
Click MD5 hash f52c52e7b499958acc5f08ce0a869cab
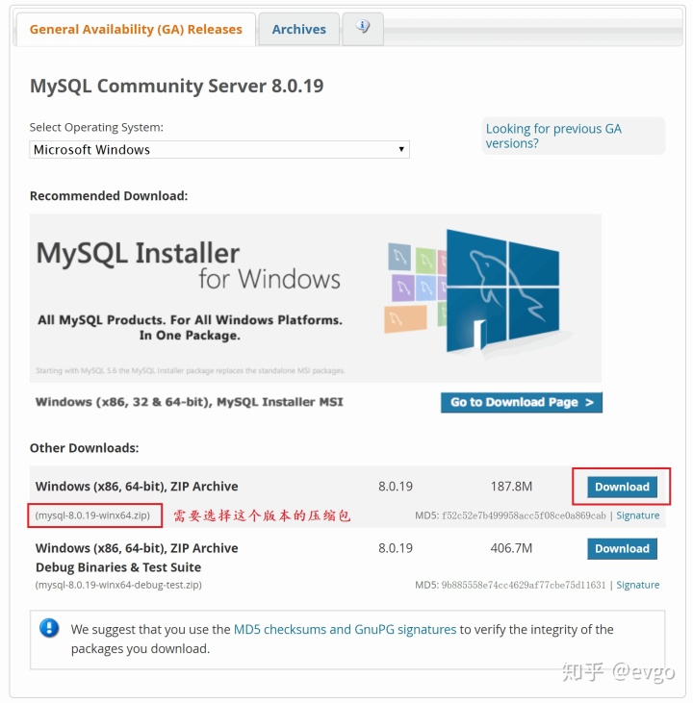pos(524,515)
